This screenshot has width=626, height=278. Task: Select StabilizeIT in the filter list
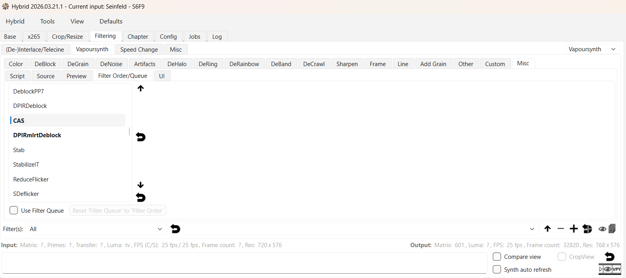(67, 164)
